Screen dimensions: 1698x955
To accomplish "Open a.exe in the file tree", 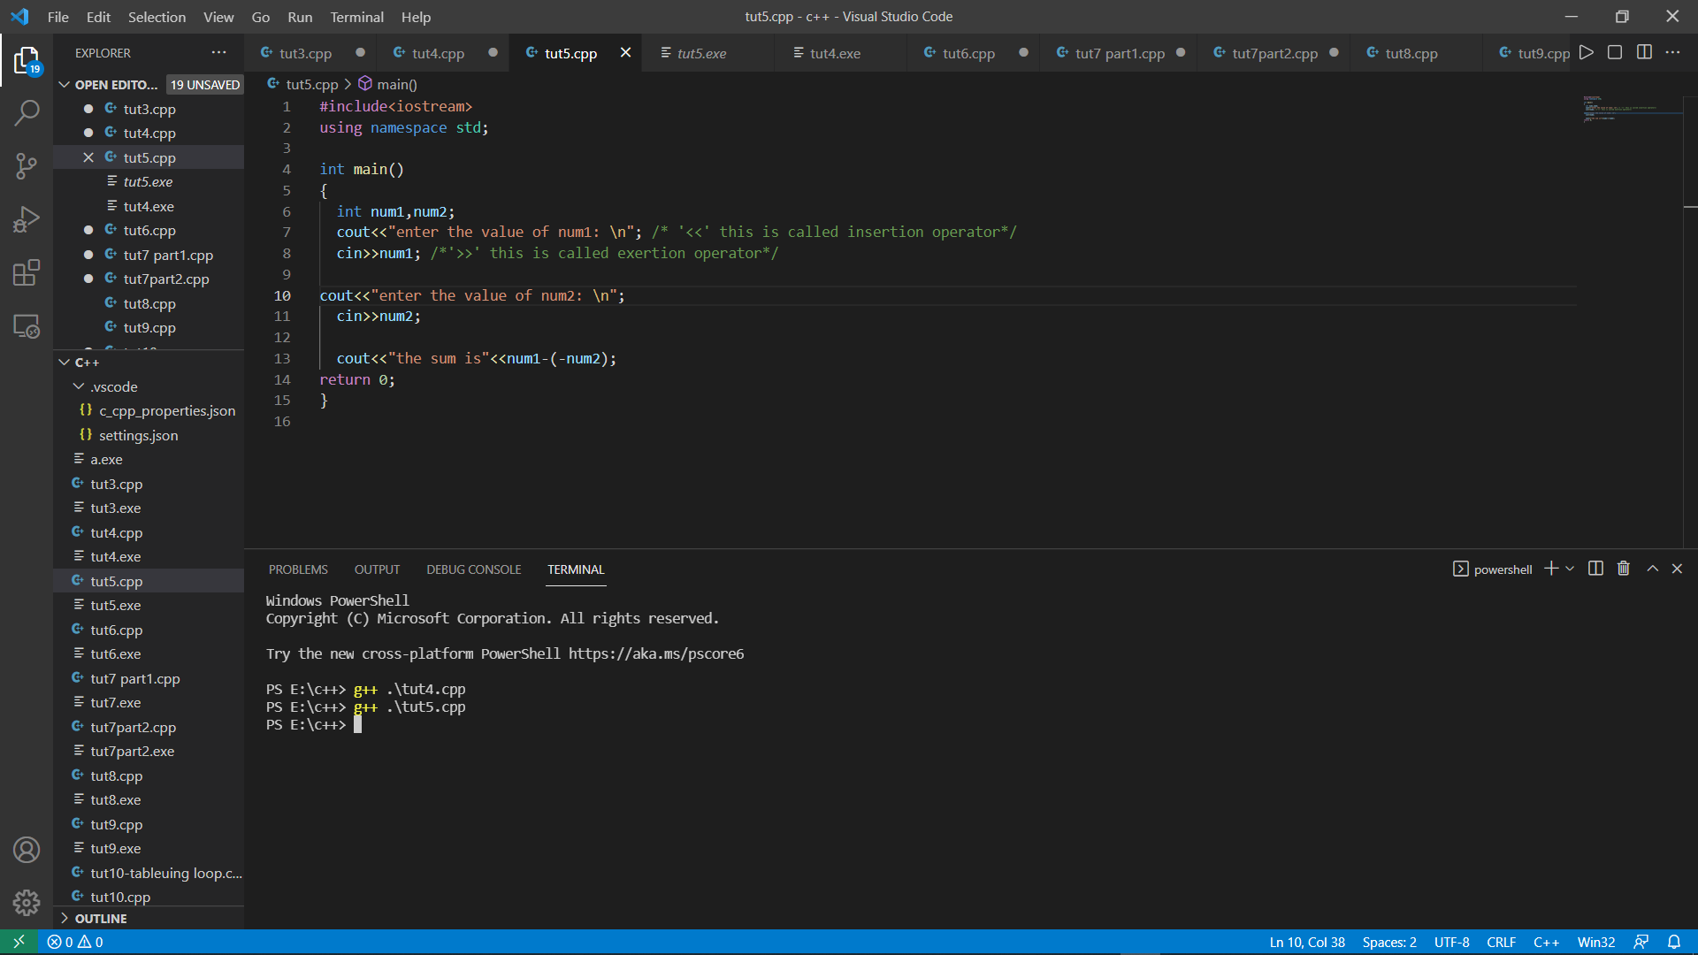I will point(149,459).
